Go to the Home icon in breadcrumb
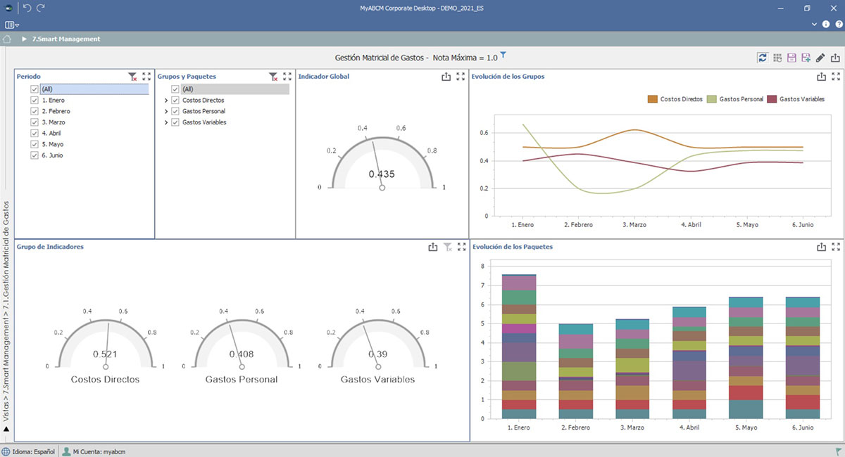Image resolution: width=845 pixels, height=457 pixels. click(x=7, y=39)
